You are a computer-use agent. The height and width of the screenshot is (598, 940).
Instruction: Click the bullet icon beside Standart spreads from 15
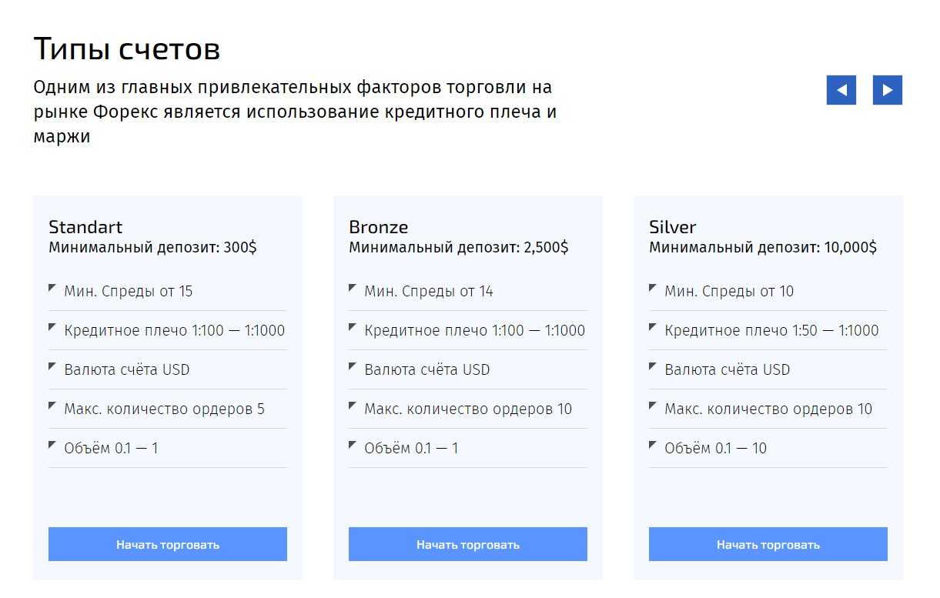point(52,288)
